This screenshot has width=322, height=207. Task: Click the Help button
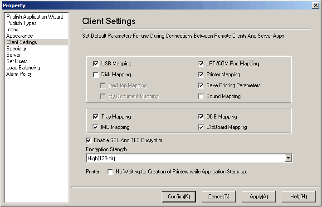(x=298, y=197)
